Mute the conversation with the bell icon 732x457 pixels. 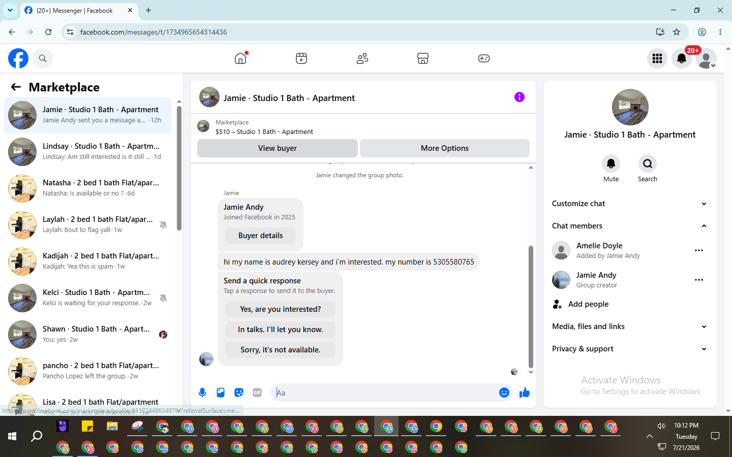(611, 164)
